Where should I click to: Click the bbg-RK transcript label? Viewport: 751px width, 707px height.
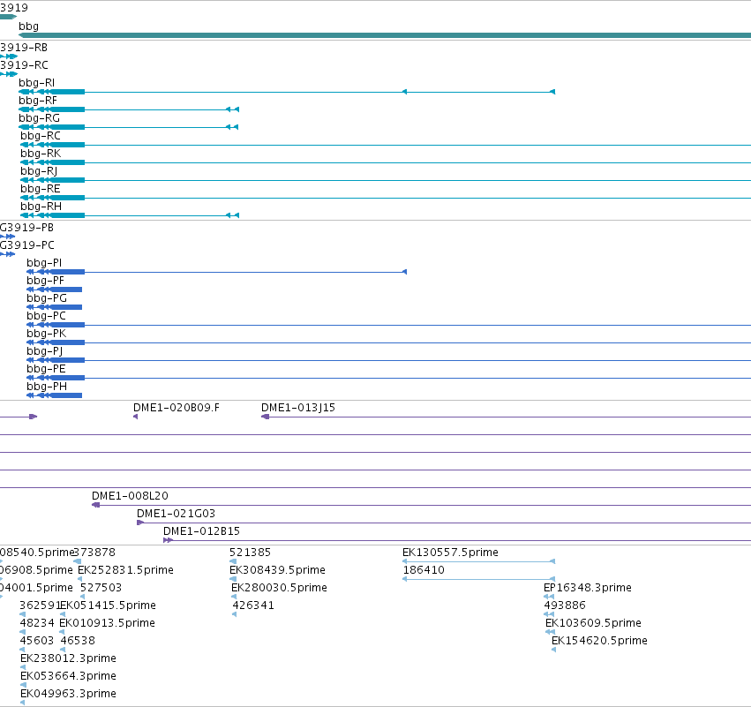point(41,154)
